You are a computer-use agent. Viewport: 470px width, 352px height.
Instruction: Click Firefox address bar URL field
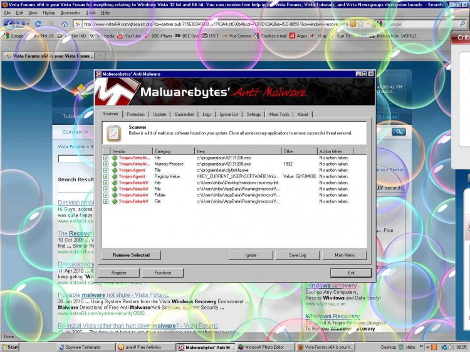tap(211, 24)
